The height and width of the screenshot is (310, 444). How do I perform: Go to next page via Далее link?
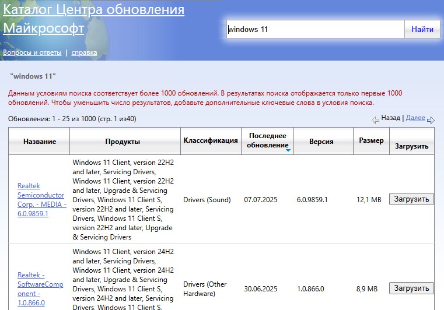(x=415, y=118)
